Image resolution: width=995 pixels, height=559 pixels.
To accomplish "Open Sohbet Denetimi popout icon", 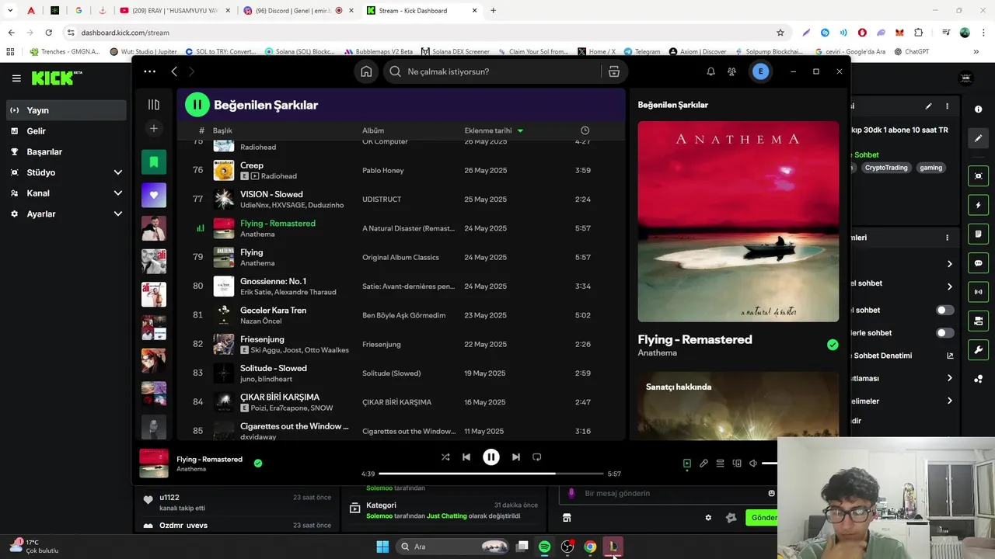I will tap(950, 356).
